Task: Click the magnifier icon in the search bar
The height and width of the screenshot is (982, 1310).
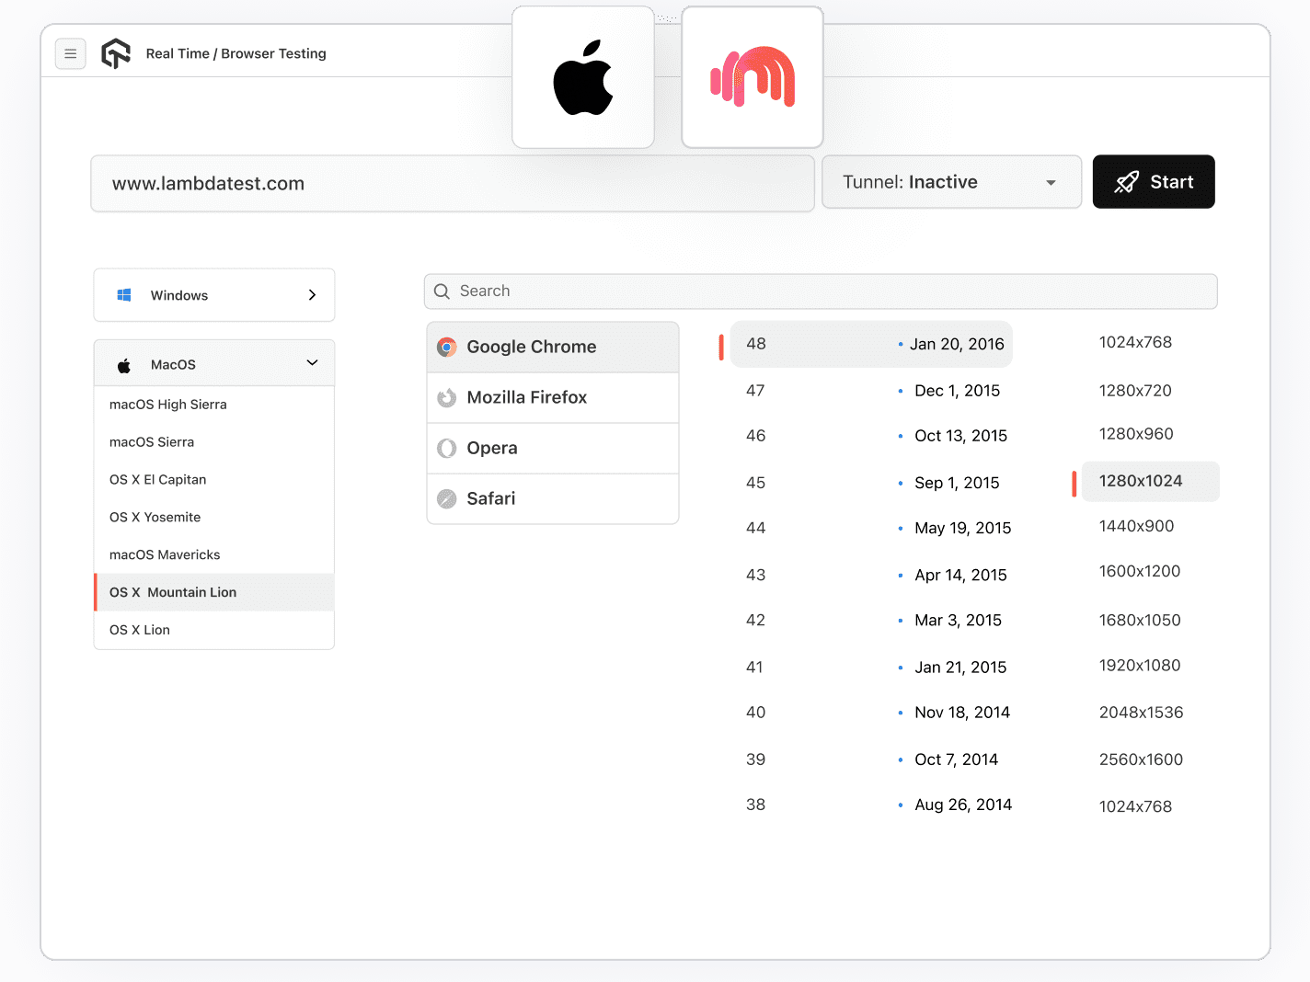Action: coord(442,291)
